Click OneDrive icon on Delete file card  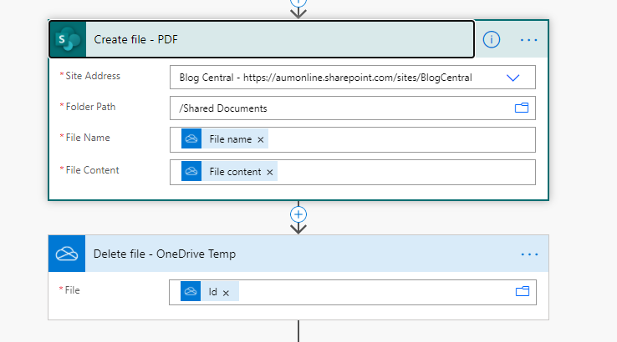pyautogui.click(x=67, y=254)
